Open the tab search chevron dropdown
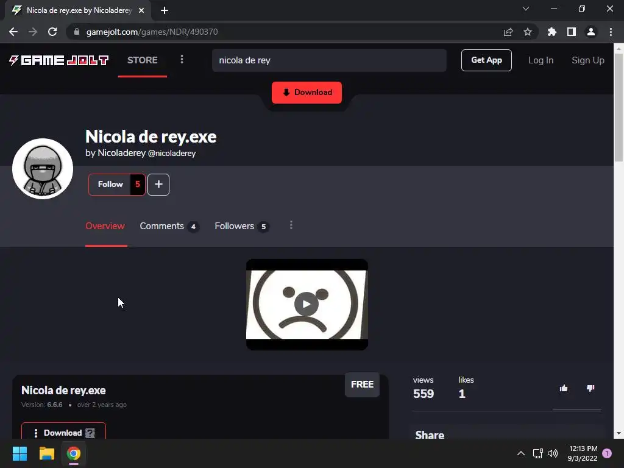This screenshot has height=468, width=624. click(x=526, y=9)
